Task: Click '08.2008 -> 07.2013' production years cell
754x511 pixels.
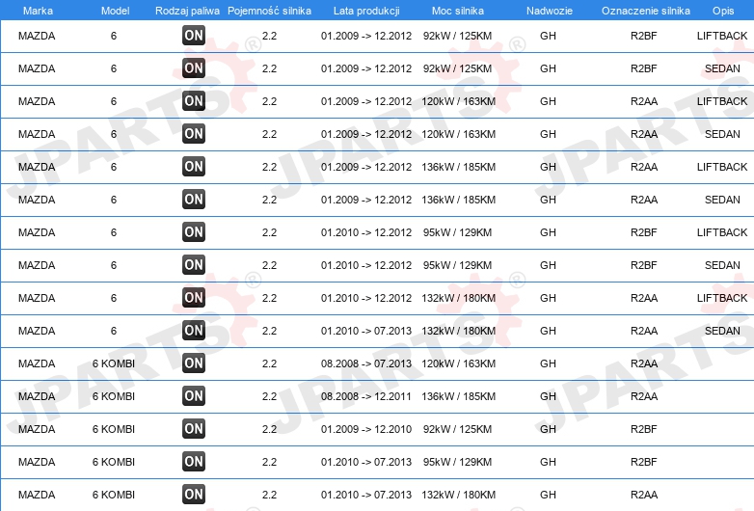Action: [366, 363]
